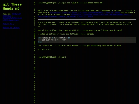Open the NomadNet/Reticulum mirror link
139x104 pixels.
click(12, 18)
